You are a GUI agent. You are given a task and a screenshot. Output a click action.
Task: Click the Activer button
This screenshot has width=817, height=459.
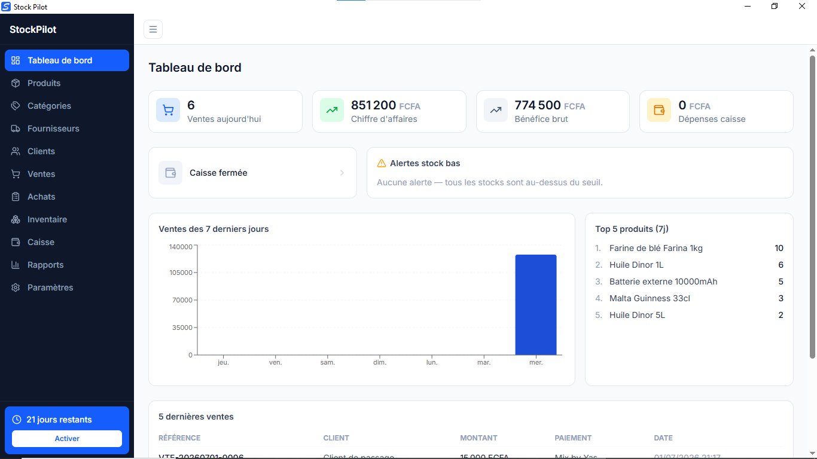[x=67, y=439]
